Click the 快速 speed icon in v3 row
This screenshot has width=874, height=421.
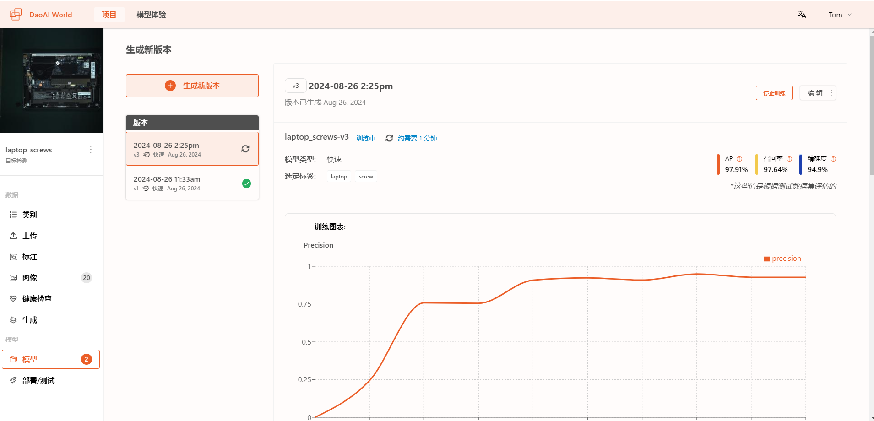147,155
